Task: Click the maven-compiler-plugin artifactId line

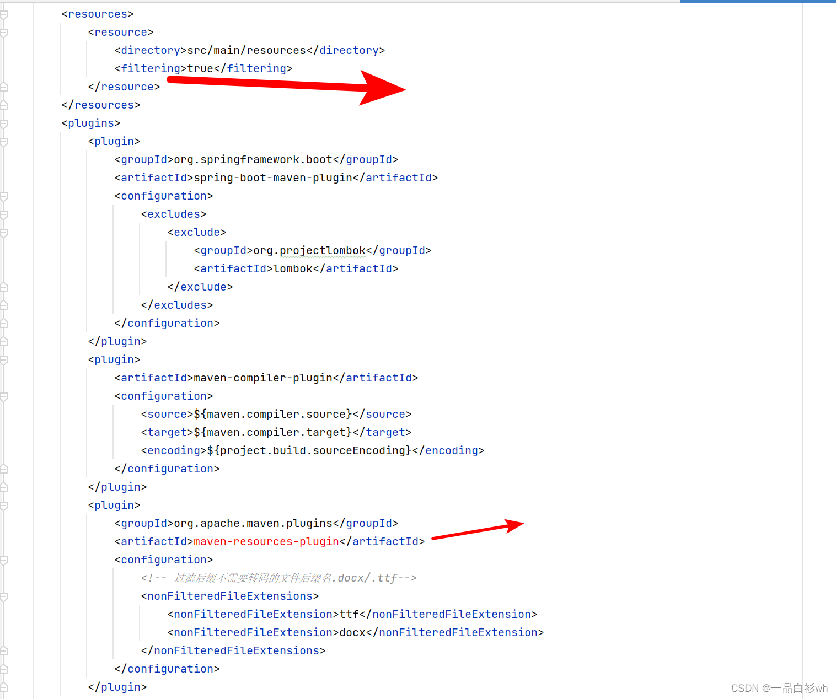Action: tap(266, 378)
